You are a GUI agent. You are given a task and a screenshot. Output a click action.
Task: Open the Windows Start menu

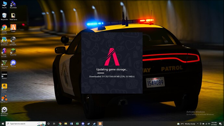pyautogui.click(x=3, y=124)
